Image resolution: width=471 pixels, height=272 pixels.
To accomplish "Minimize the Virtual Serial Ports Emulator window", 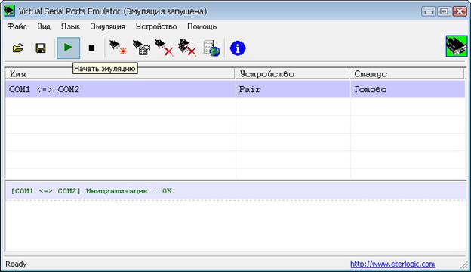I will 429,11.
